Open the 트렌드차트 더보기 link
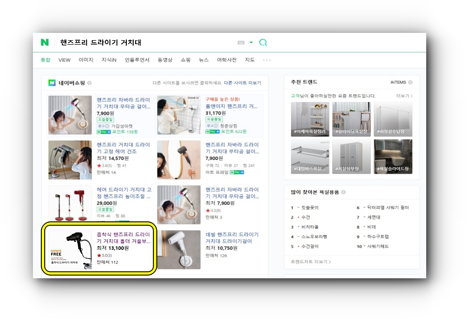The width and height of the screenshot is (467, 319). coord(311,262)
